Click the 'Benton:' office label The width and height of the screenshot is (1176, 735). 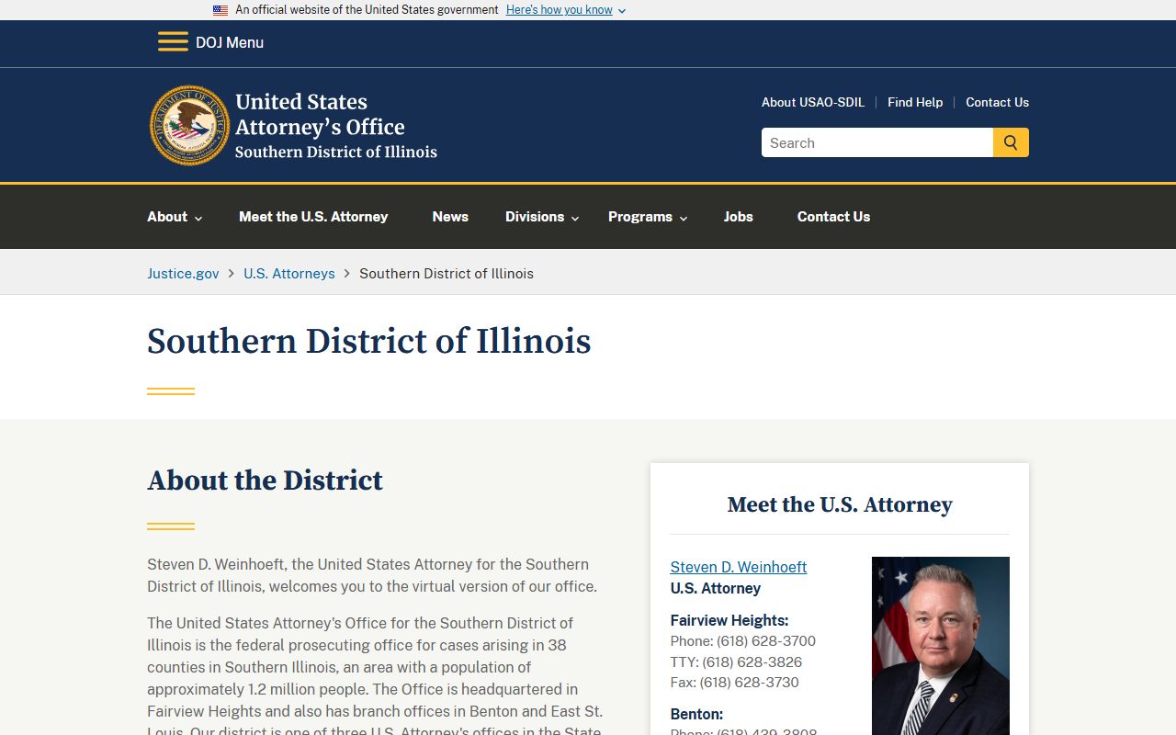[x=696, y=714]
